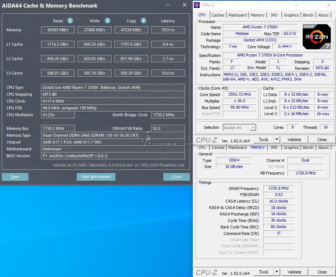Viewport: 336px width, 277px height.
Task: Open Bench tab in CPU-Z memory window
Action: point(308,147)
